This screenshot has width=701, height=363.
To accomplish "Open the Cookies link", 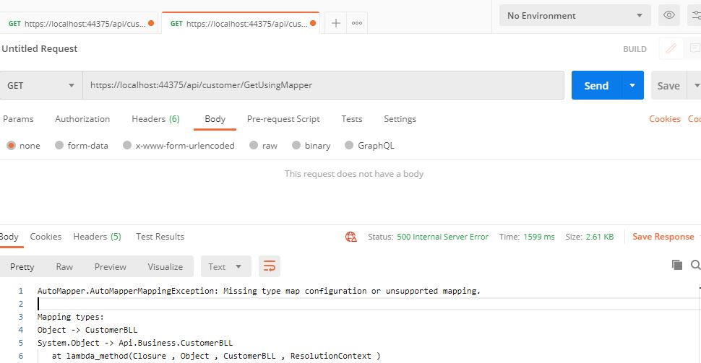I will coord(665,119).
